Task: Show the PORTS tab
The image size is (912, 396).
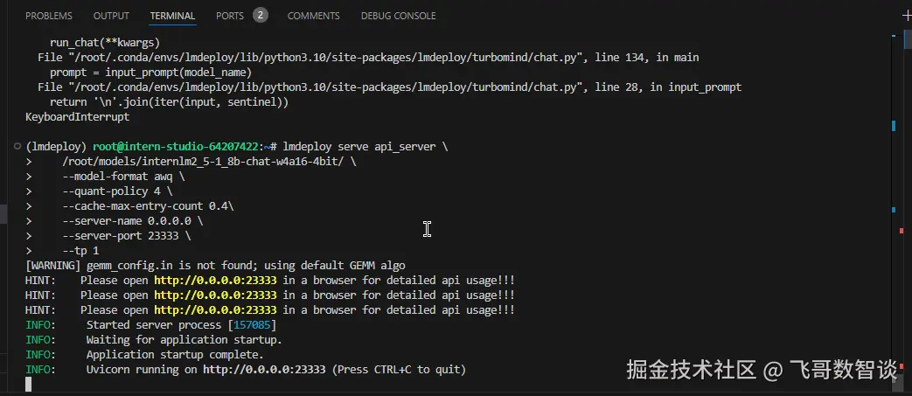Action: (230, 16)
